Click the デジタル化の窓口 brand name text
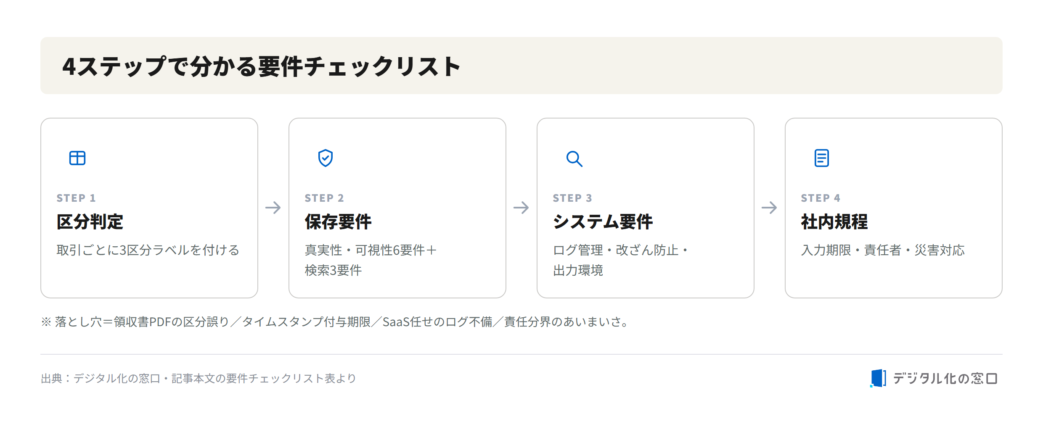 coord(945,379)
